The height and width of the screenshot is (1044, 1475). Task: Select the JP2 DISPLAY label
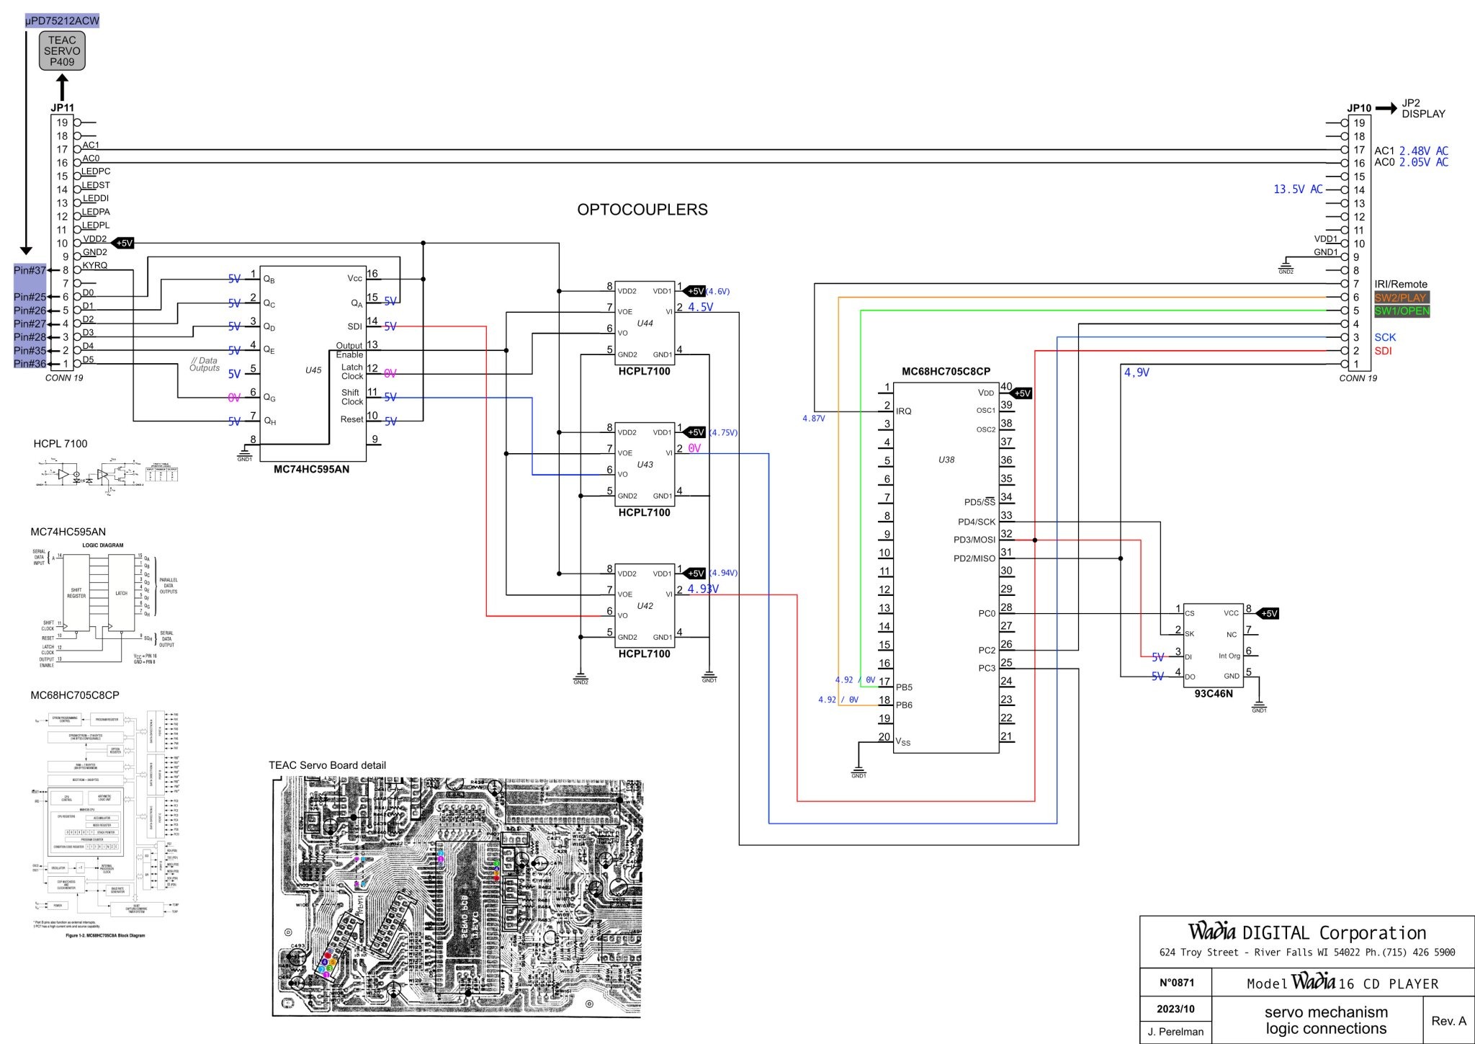[1423, 108]
